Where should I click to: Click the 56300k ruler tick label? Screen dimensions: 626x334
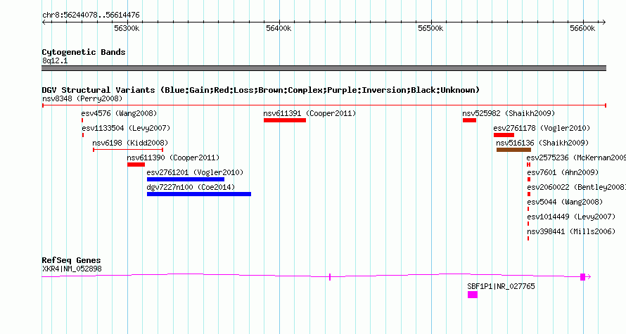click(x=127, y=29)
